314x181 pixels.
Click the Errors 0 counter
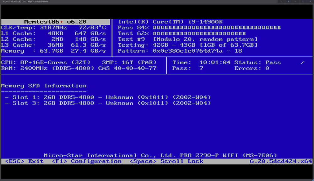[252, 68]
